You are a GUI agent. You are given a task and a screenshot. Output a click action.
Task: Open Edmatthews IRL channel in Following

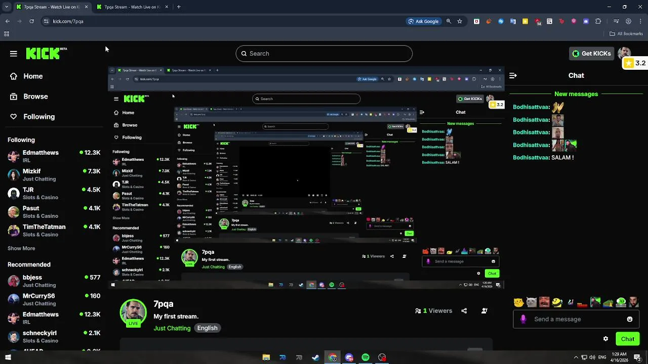click(54, 156)
